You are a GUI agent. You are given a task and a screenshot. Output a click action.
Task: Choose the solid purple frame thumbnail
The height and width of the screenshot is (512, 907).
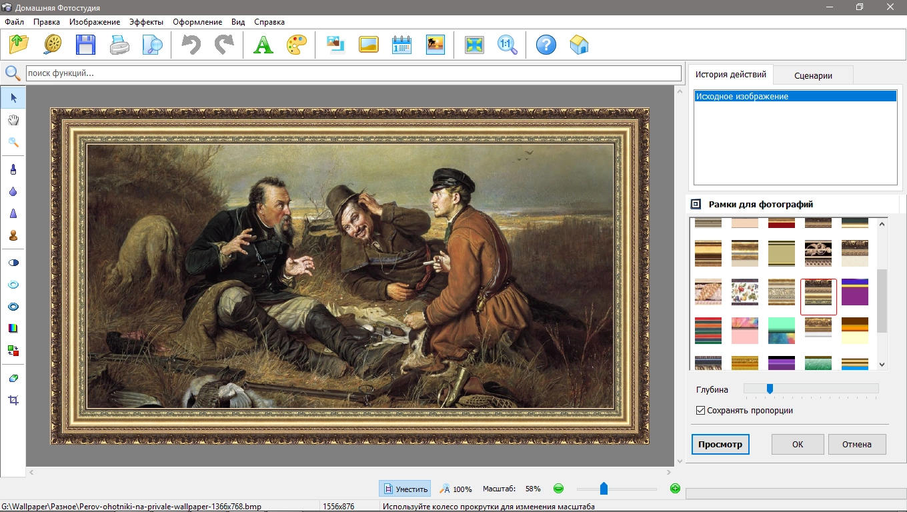point(855,292)
